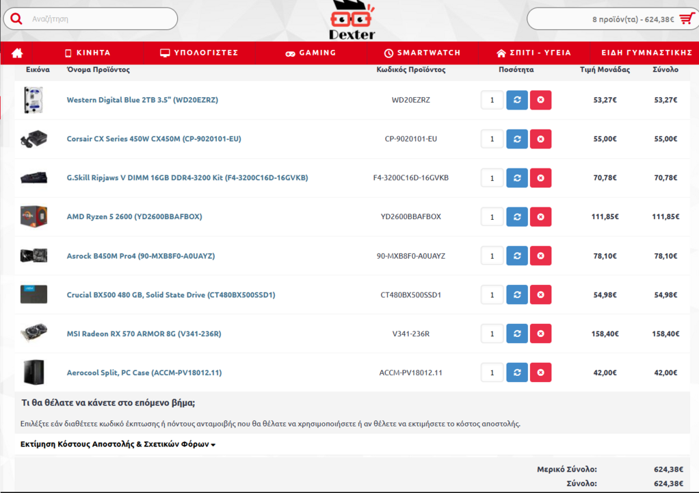The height and width of the screenshot is (493, 699).
Task: Update quantity for G.Skill Ripjaws V
Action: tap(517, 177)
